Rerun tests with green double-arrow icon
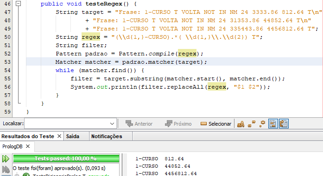This screenshot has height=176, width=323. (x=6, y=159)
